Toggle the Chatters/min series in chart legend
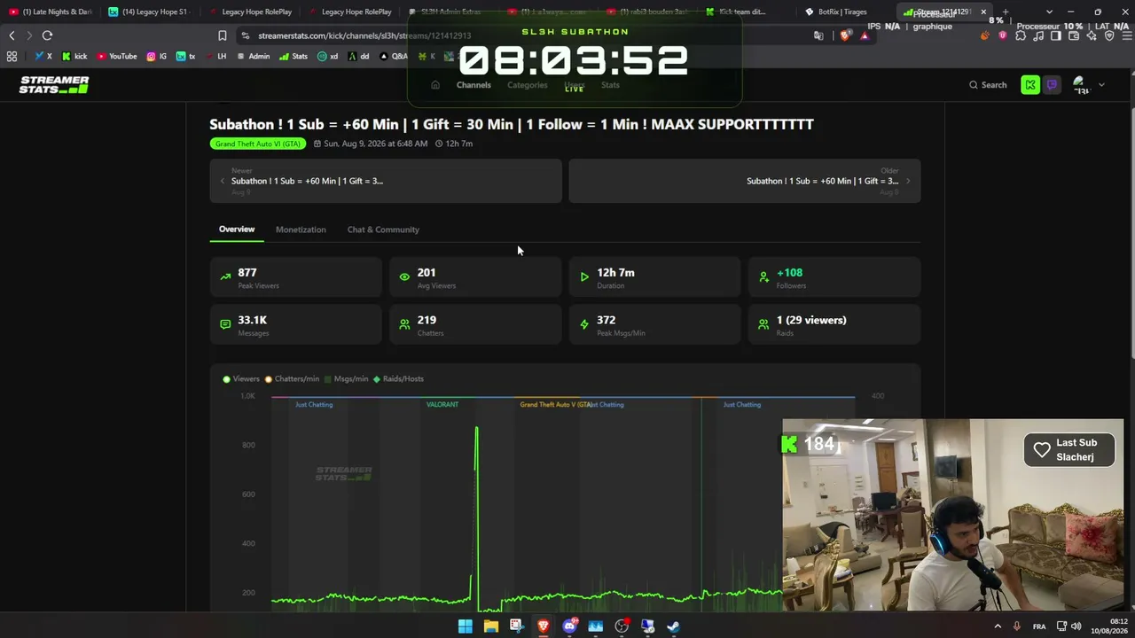The image size is (1135, 638). tap(292, 379)
